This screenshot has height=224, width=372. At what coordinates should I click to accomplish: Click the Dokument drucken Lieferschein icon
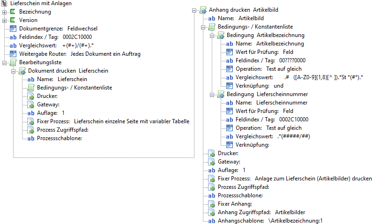(x=22, y=71)
